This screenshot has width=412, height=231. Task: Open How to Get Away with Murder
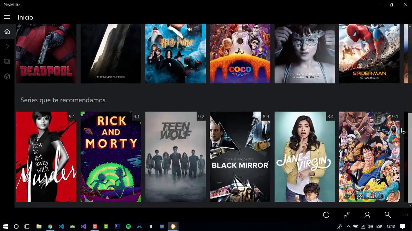click(x=46, y=157)
